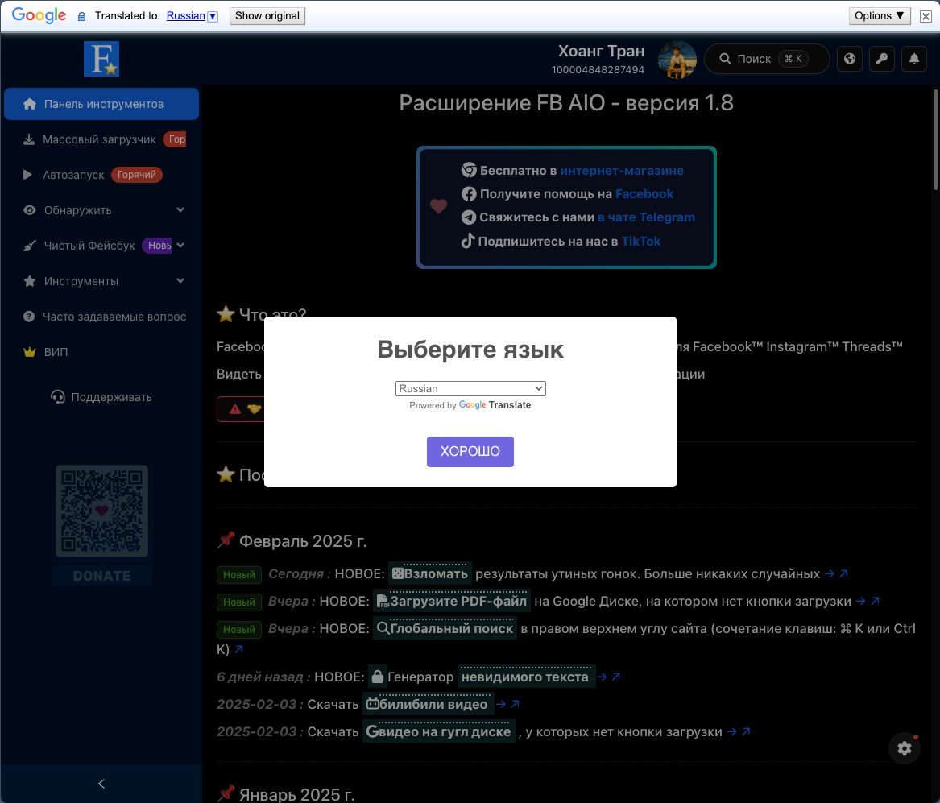
Task: Click the Хоанг Тран user name
Action: pos(601,51)
